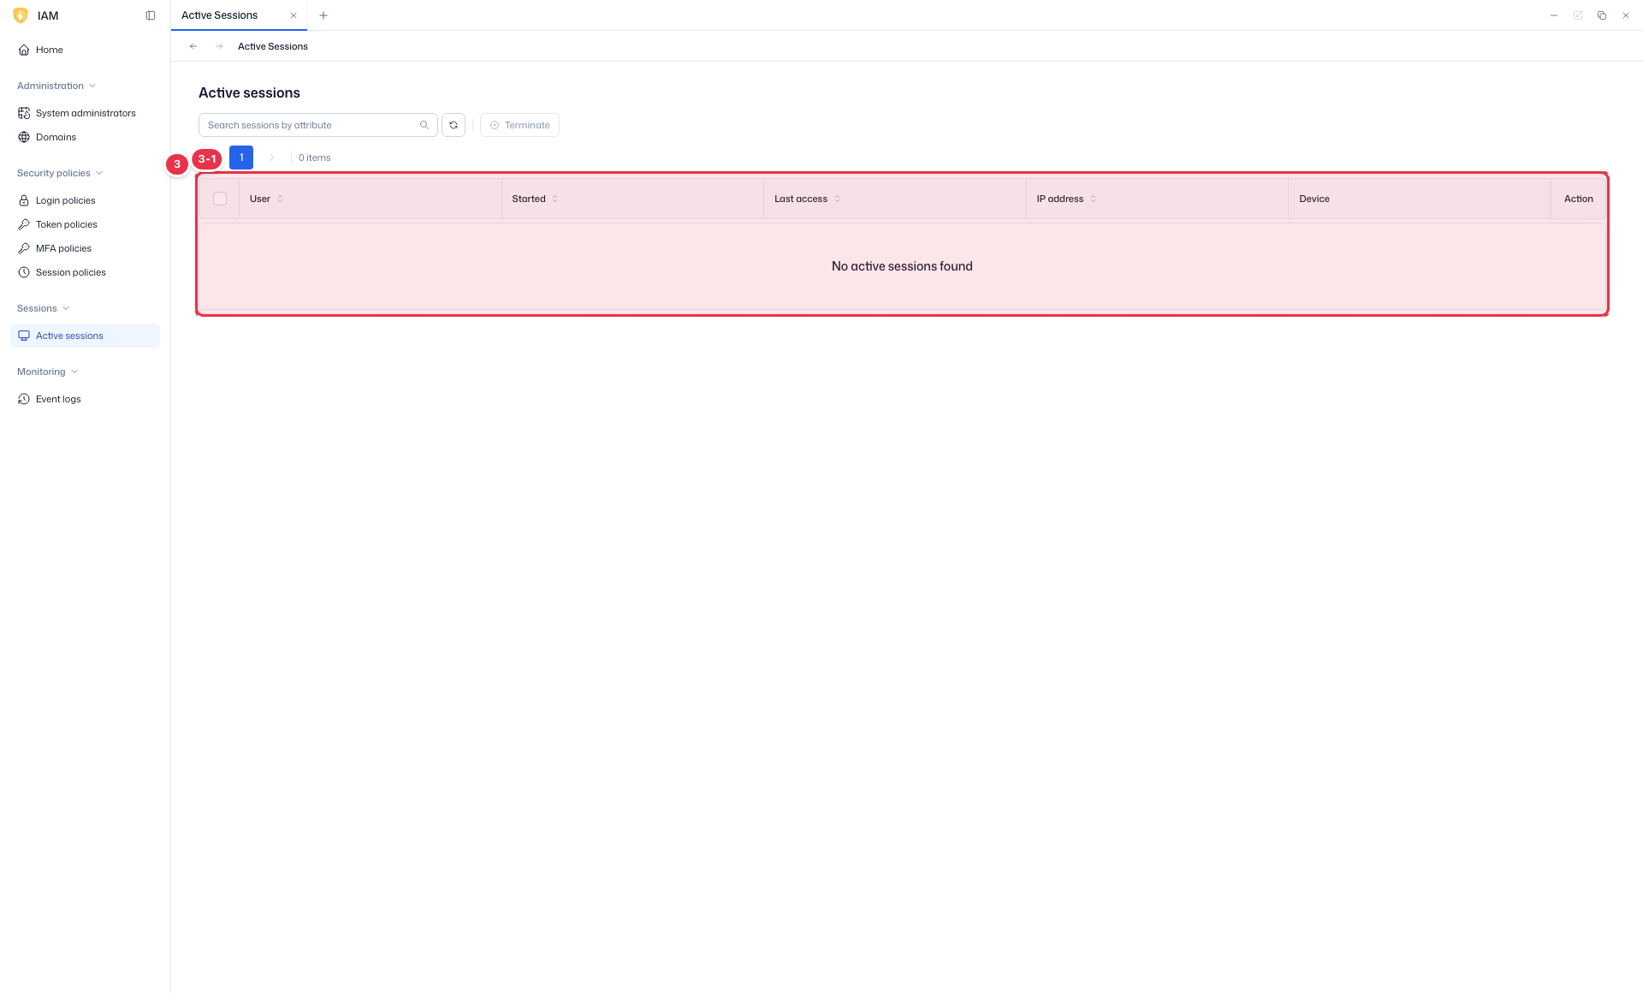Image resolution: width=1643 pixels, height=993 pixels.
Task: Open Token policies page
Action: [x=85, y=224]
